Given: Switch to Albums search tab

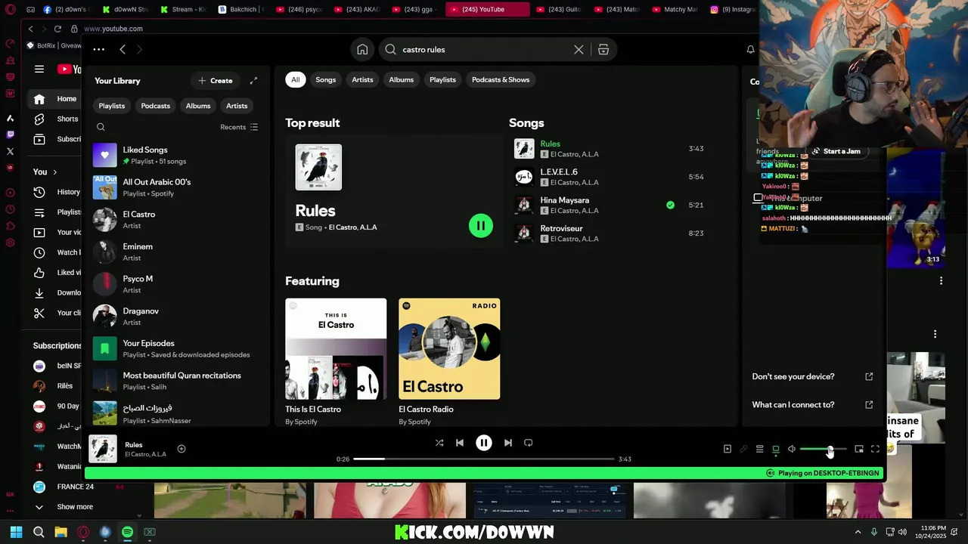Looking at the screenshot, I should 401,79.
